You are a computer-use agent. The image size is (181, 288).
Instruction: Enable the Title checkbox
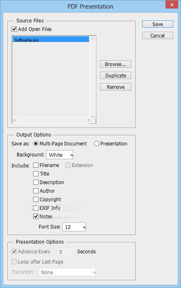point(36,174)
